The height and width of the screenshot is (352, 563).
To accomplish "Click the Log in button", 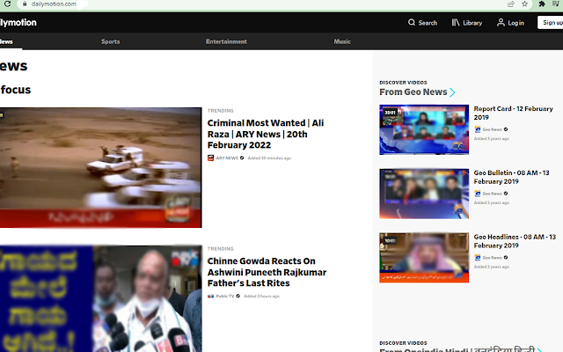I will (510, 23).
